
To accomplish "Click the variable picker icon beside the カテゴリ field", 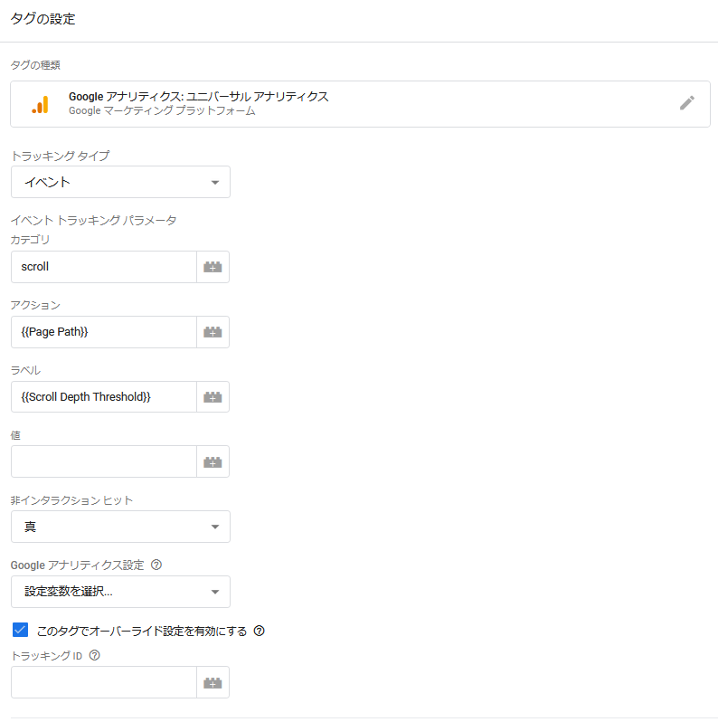I will pyautogui.click(x=213, y=267).
